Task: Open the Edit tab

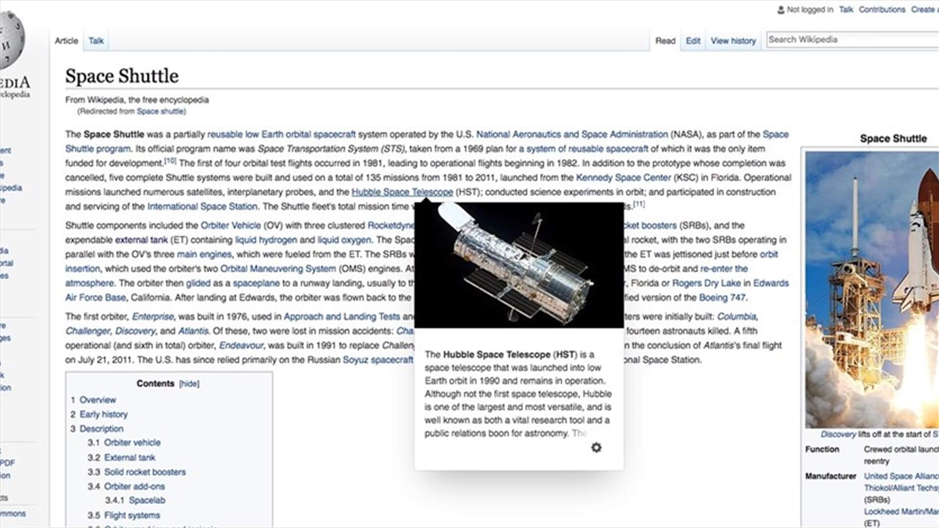Action: (x=693, y=41)
